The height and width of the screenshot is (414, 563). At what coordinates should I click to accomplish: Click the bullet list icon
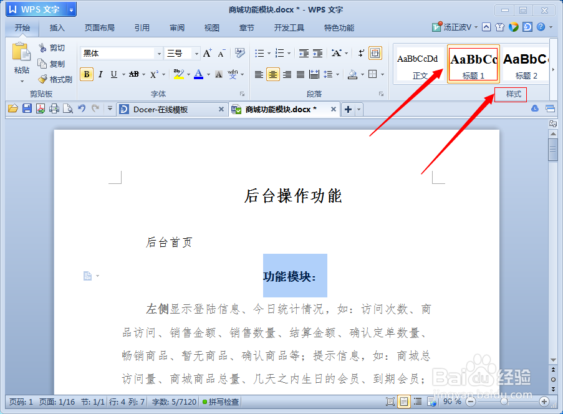tap(259, 54)
